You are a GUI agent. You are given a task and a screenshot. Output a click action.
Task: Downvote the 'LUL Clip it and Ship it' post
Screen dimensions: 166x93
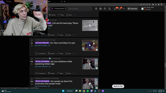[32, 45]
